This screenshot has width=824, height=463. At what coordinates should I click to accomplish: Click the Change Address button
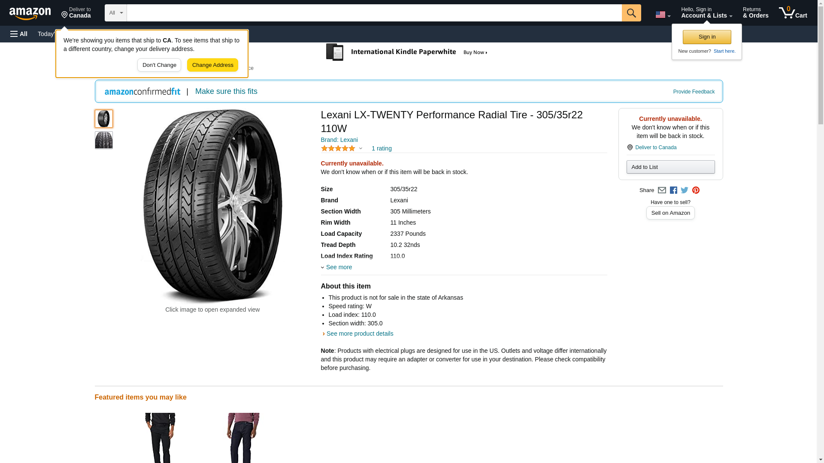click(212, 65)
